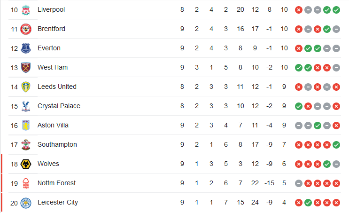Click the Liverpool club crest

26,10
